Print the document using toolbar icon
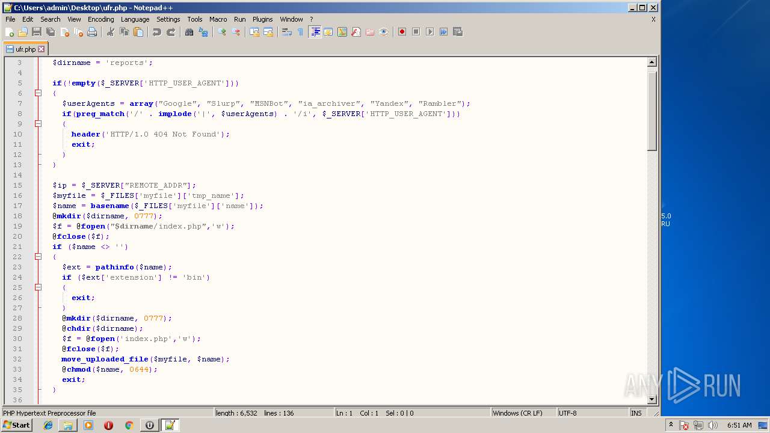This screenshot has width=770, height=433. (92, 32)
